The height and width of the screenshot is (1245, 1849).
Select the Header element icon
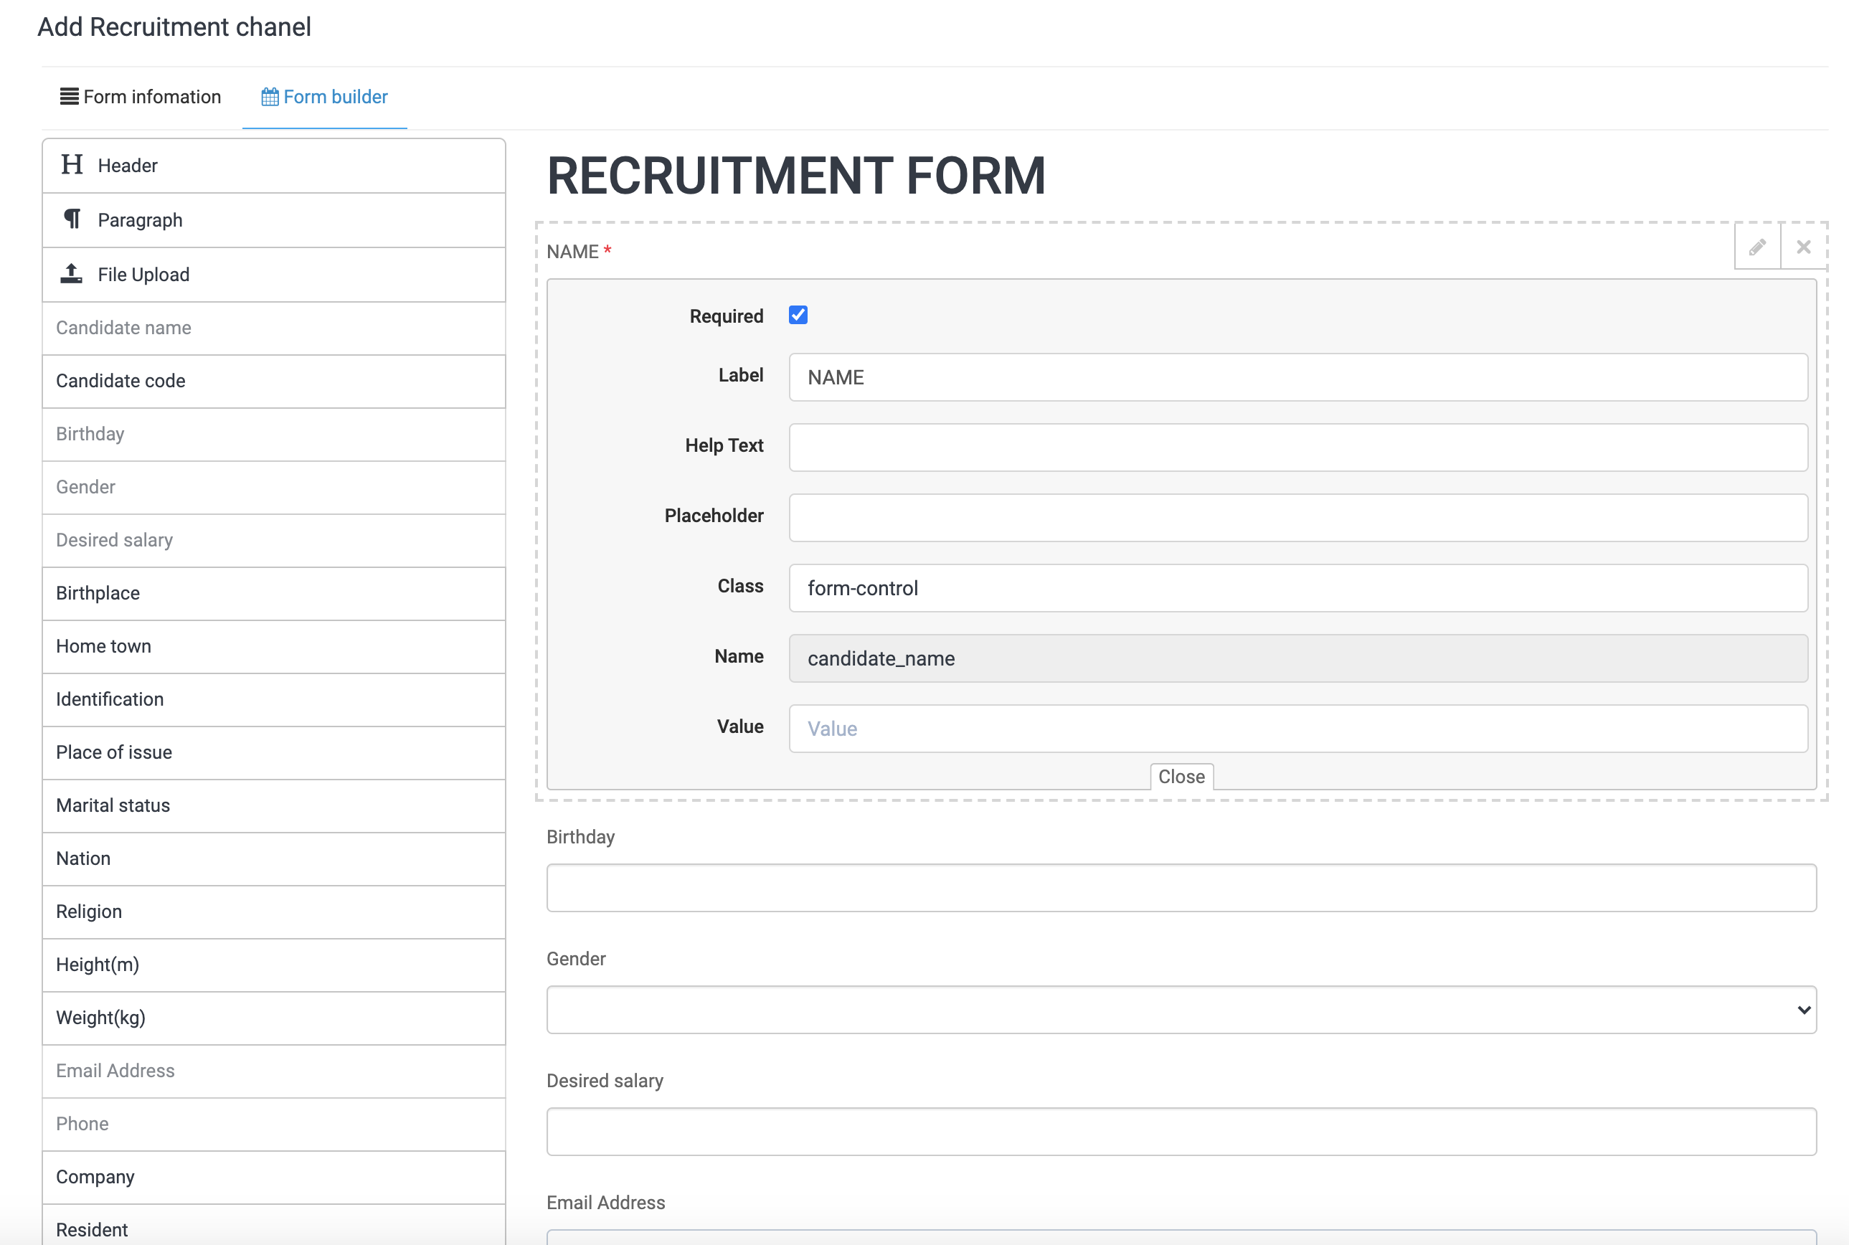(x=72, y=165)
